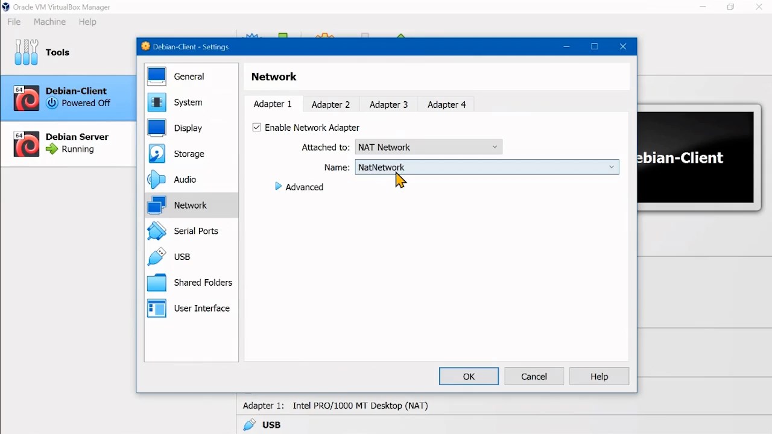Close the Debian-Client Settings dialog
This screenshot has height=434, width=772.
click(x=623, y=46)
